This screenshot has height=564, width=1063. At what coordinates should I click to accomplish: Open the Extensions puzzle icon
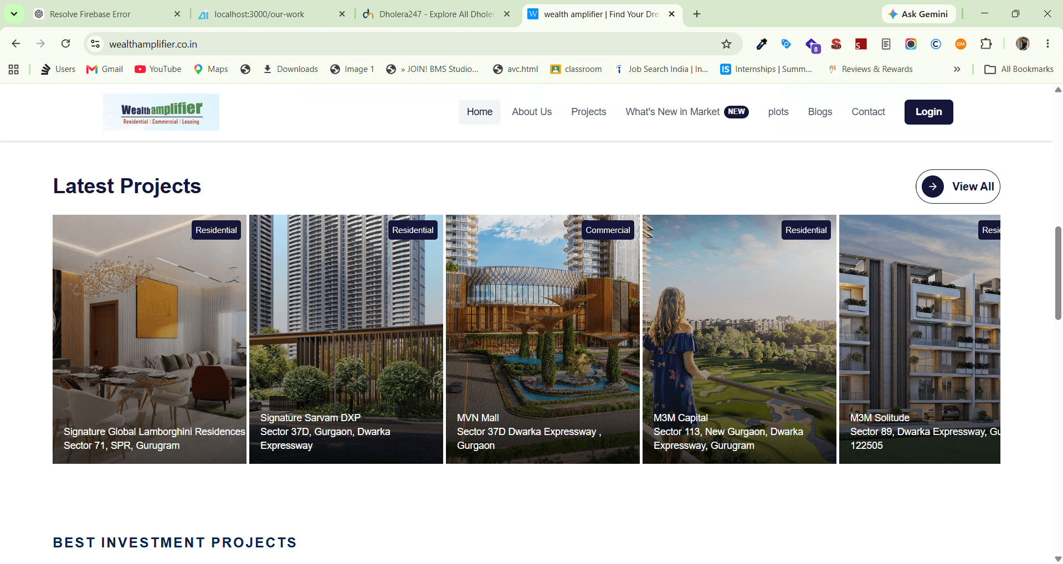[986, 44]
